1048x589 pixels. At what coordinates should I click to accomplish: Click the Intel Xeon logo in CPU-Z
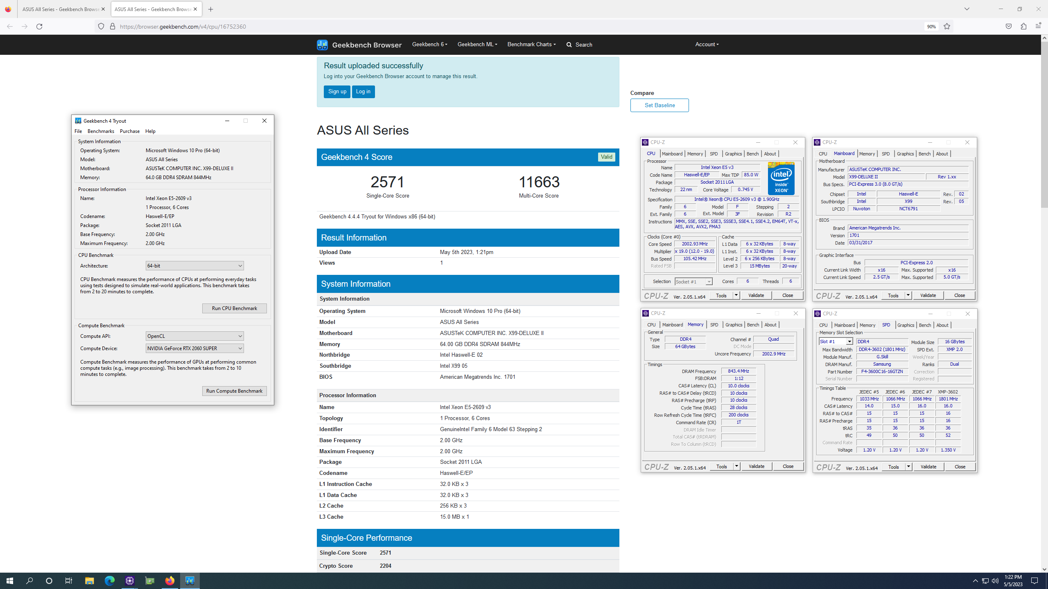781,178
